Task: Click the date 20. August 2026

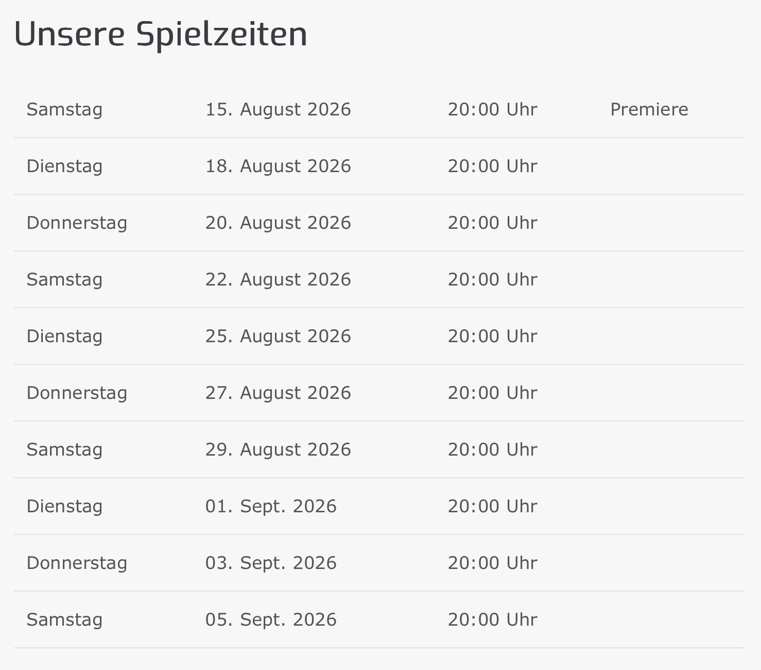Action: (278, 223)
